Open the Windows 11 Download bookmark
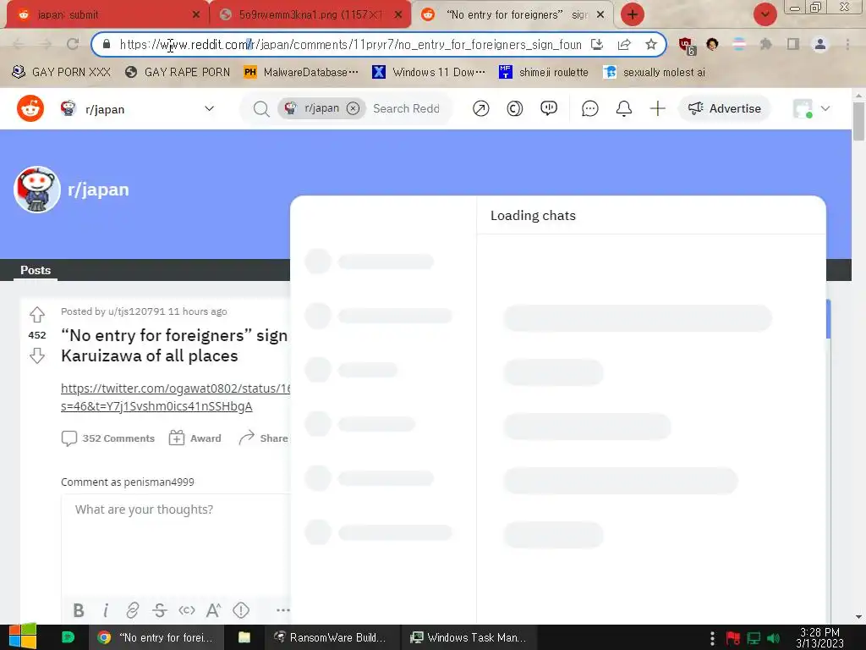866x650 pixels. point(429,72)
